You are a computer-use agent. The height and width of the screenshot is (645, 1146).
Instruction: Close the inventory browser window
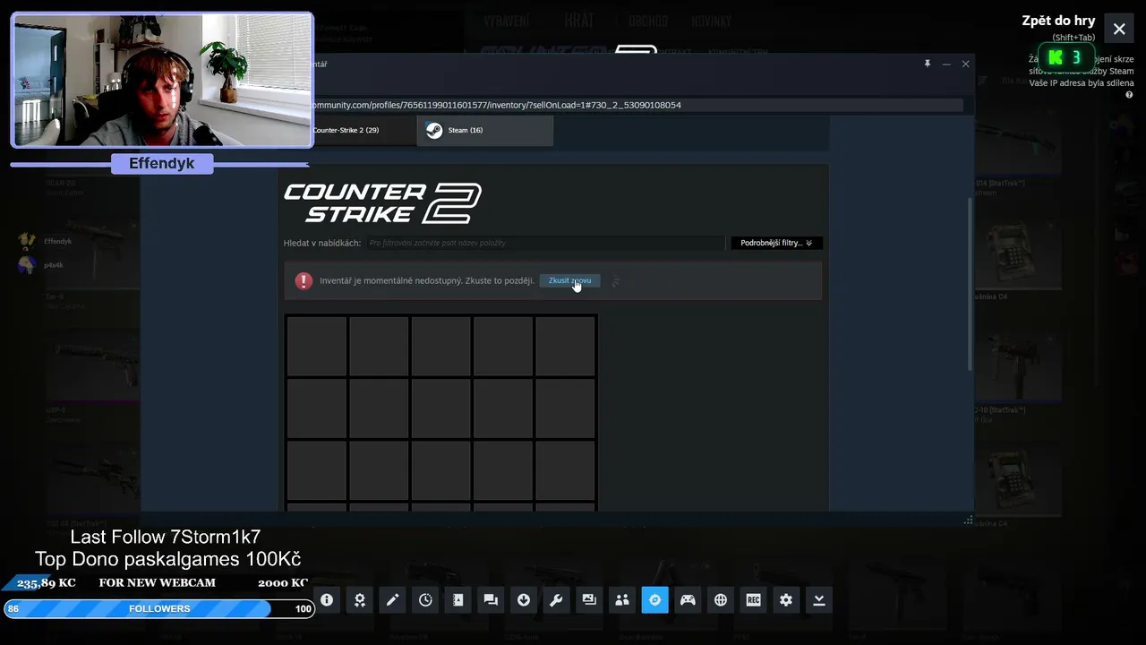click(965, 64)
